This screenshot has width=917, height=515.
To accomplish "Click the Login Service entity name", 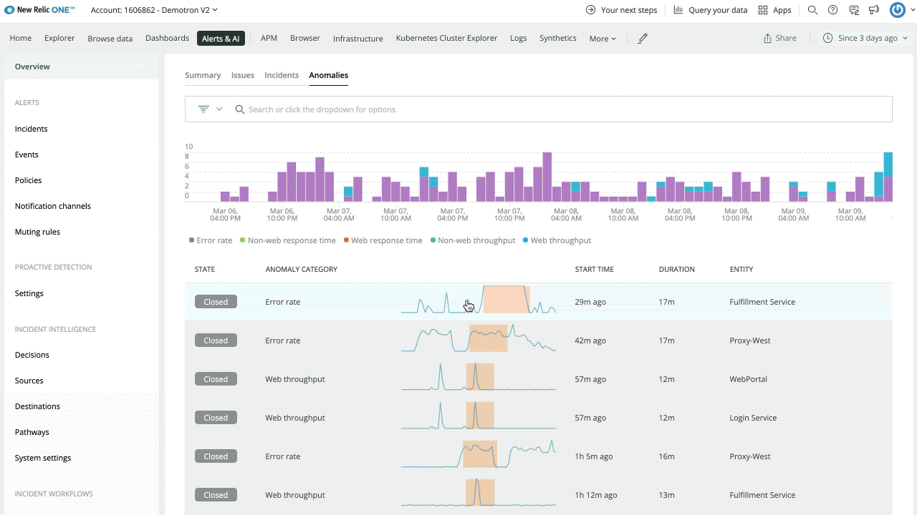I will [753, 418].
